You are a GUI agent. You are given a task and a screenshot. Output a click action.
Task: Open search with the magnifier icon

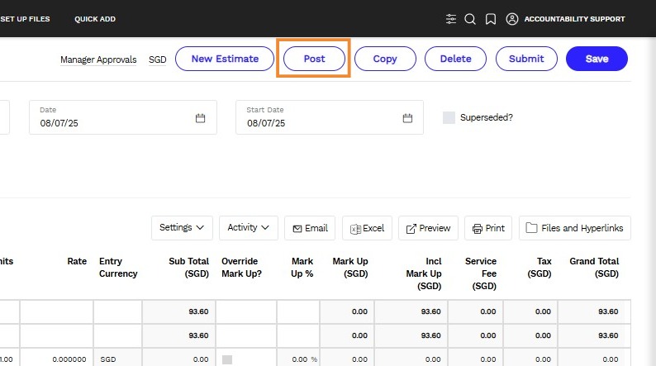pos(470,19)
